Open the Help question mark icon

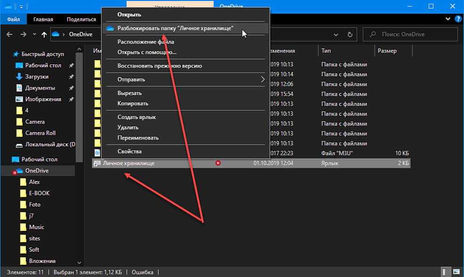tap(456, 19)
